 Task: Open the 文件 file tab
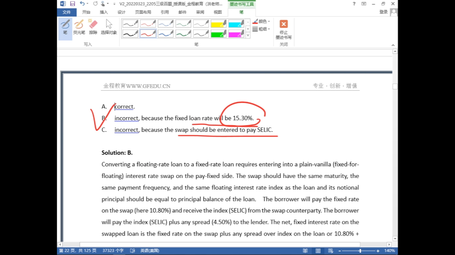tap(67, 12)
